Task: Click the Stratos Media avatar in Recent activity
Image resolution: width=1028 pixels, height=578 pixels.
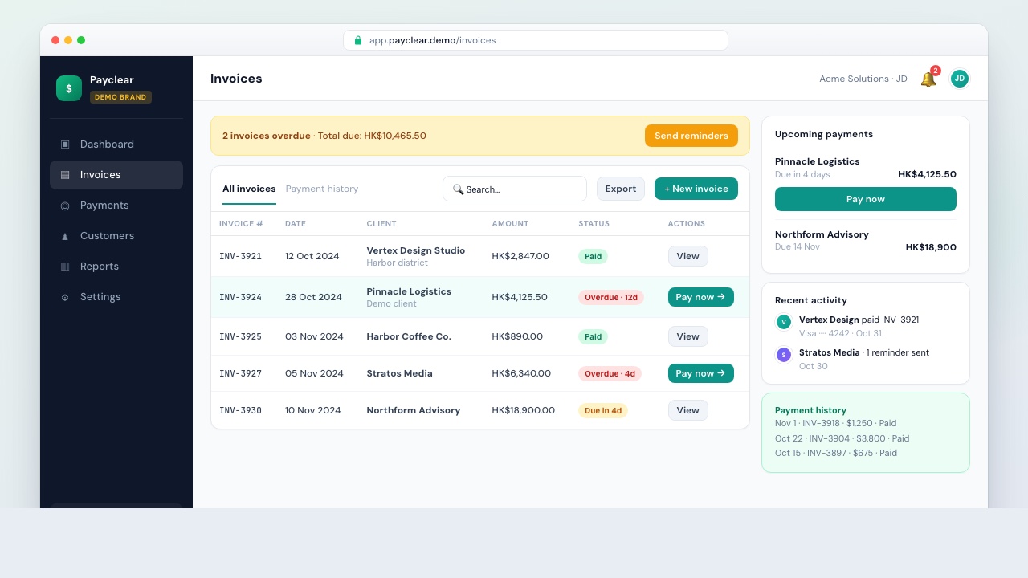Action: pyautogui.click(x=784, y=355)
